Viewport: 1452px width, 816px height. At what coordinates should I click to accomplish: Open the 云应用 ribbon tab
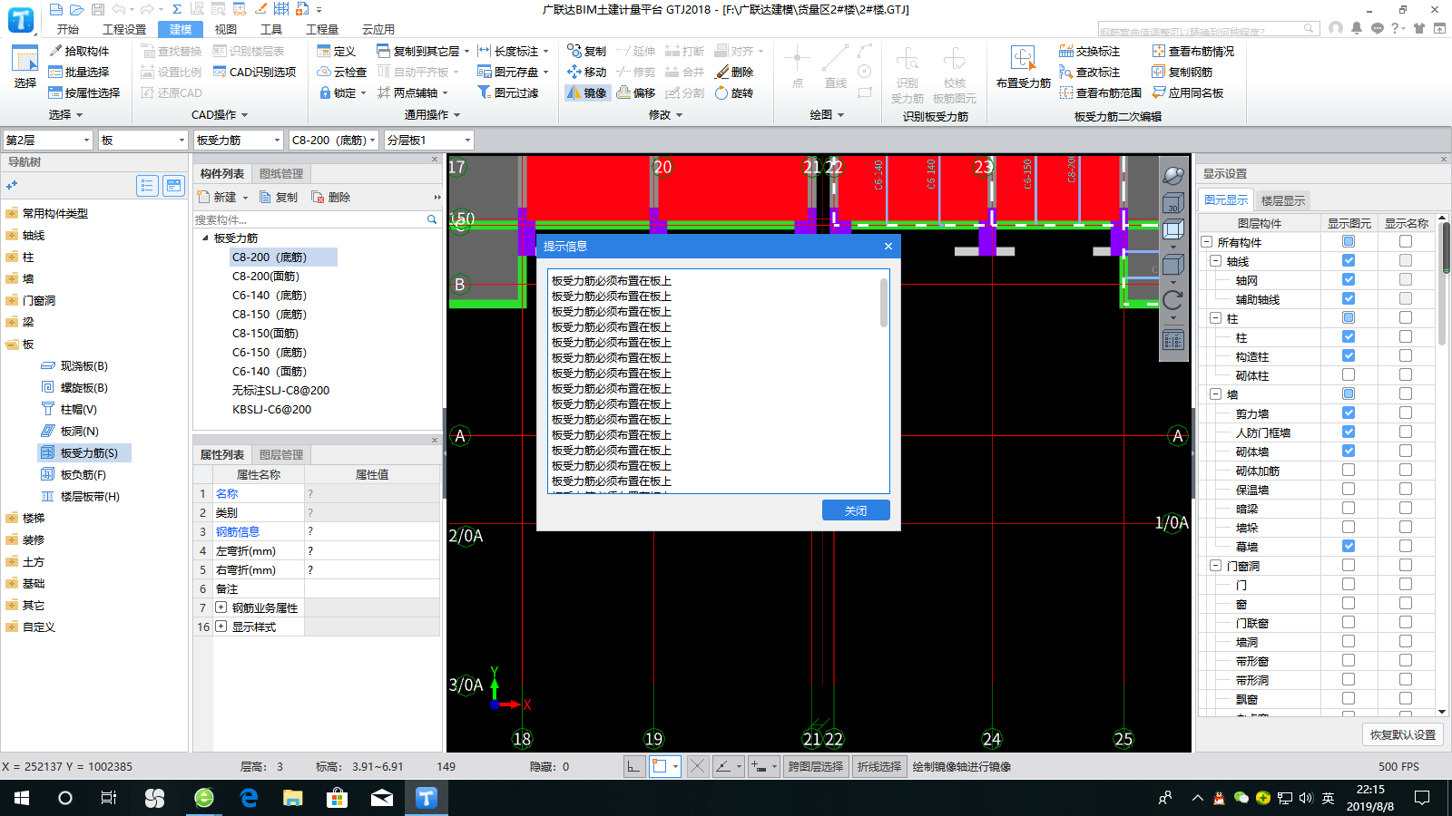[x=378, y=29]
